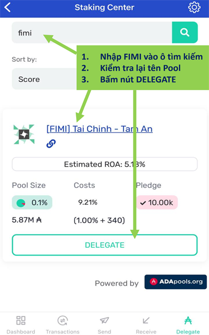Open the ADApools.org badge
The image size is (209, 335).
coord(176,282)
